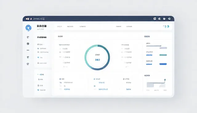Image resolution: width=197 pixels, height=113 pixels.
Task: Click the dash icon in the left icon sidebar
Action: [x=28, y=50]
